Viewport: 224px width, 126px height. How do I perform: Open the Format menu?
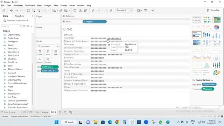(64, 6)
